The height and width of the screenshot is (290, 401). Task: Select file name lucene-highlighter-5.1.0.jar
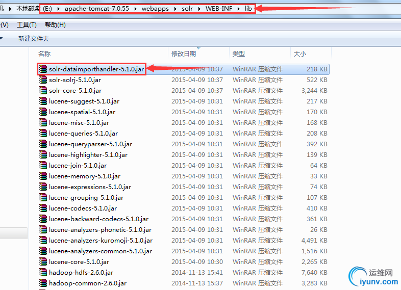pyautogui.click(x=88, y=155)
